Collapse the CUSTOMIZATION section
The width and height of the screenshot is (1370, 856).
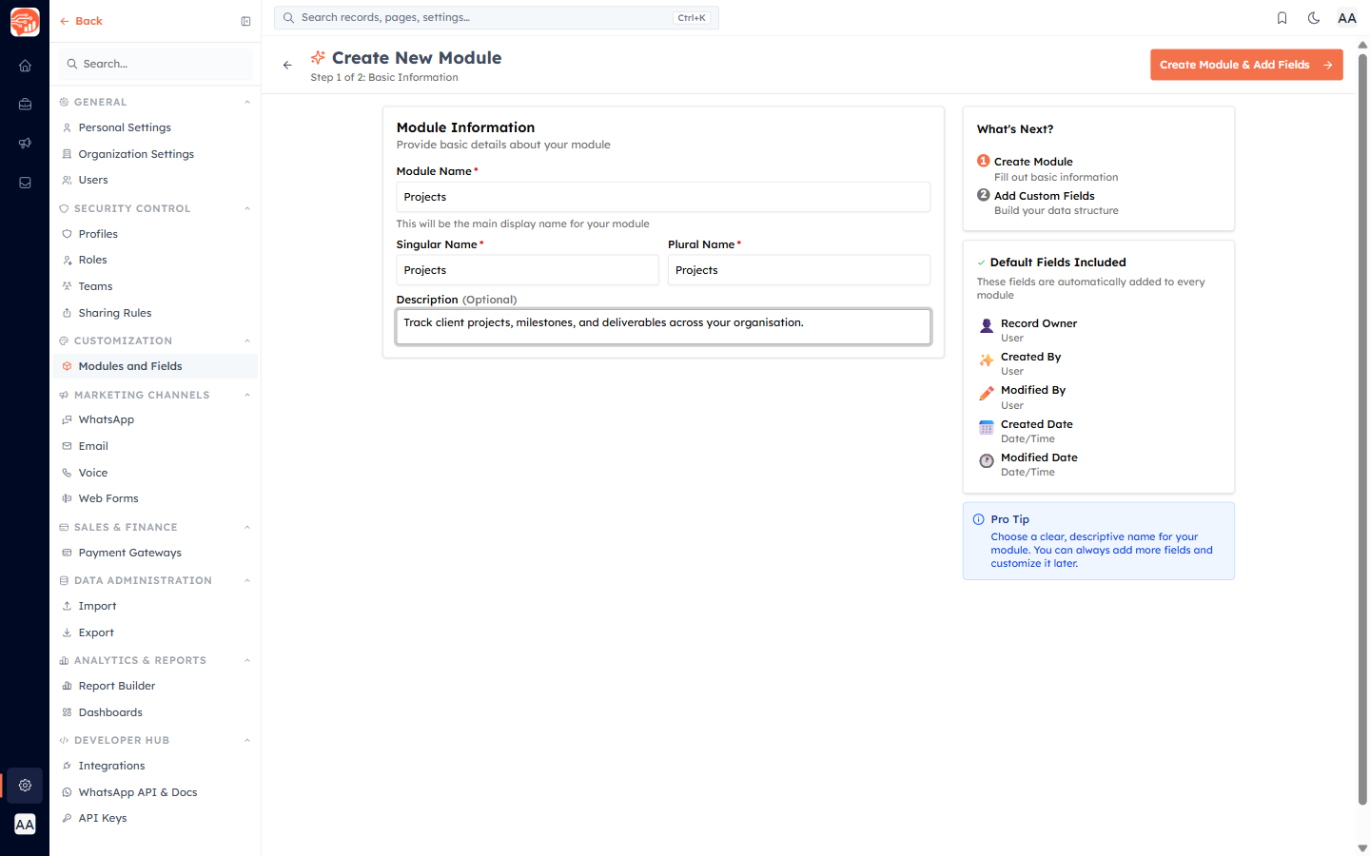pos(247,340)
